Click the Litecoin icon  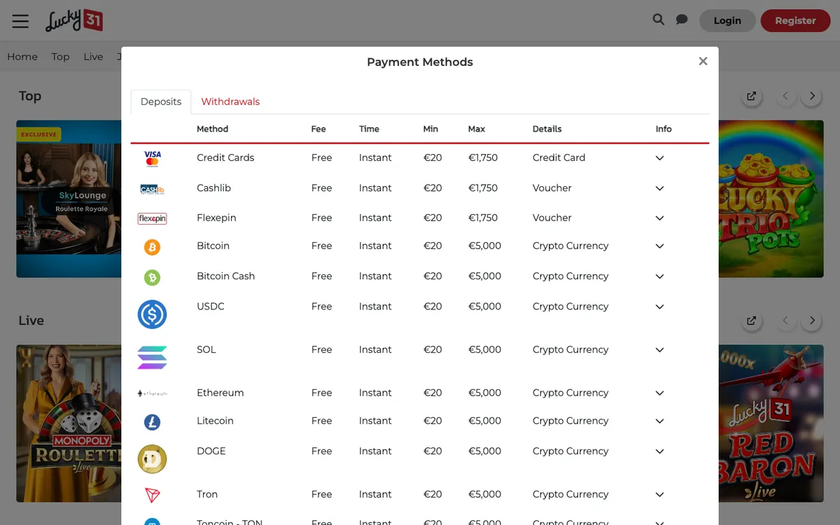point(152,422)
